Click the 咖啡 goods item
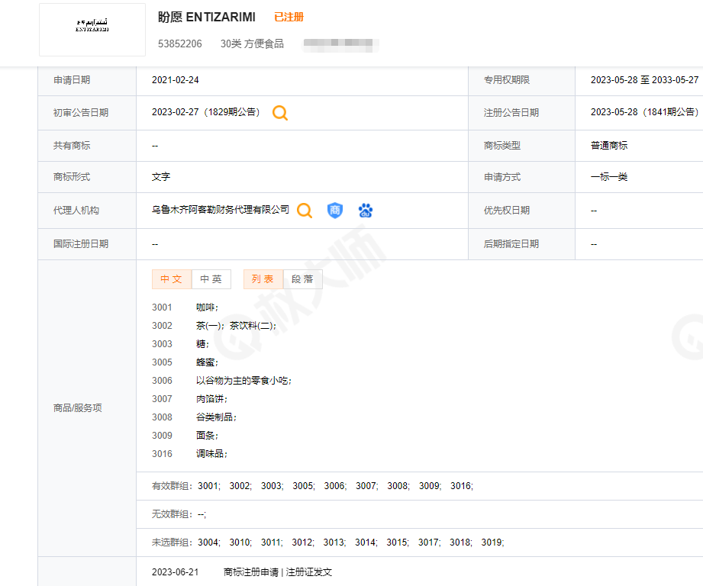Viewport: 703px width, 586px height. point(207,307)
